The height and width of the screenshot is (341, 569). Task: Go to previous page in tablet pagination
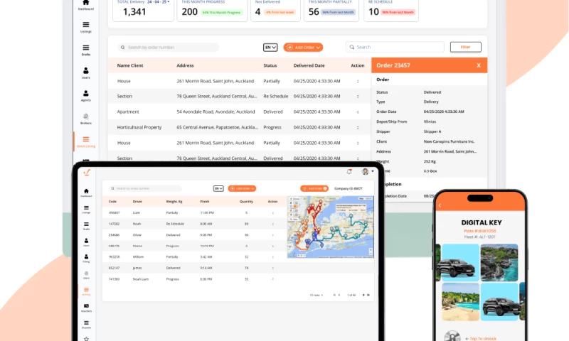[x=339, y=295]
